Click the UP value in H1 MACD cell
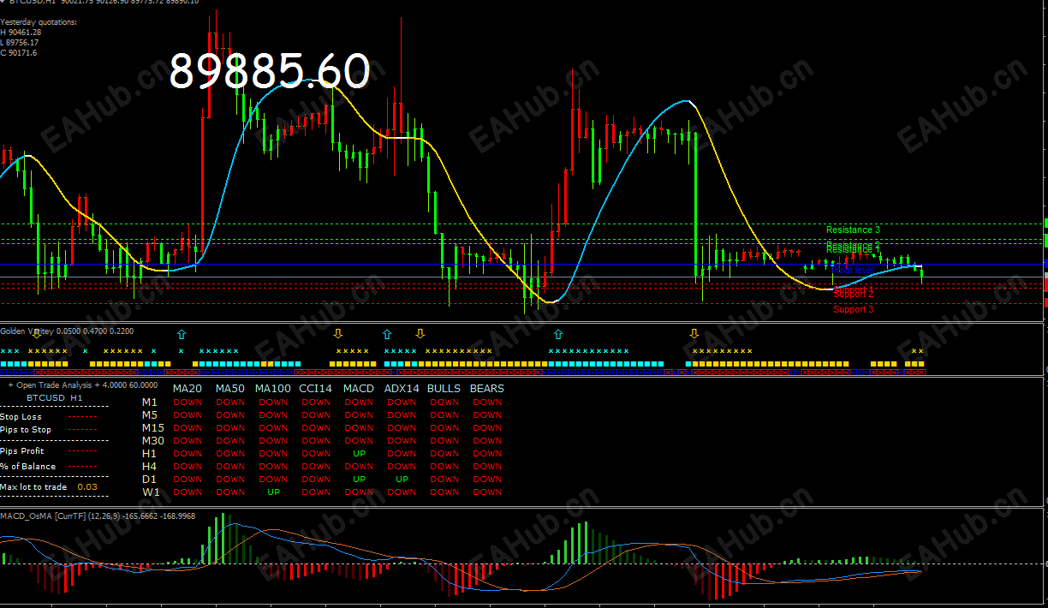This screenshot has width=1048, height=608. [359, 454]
